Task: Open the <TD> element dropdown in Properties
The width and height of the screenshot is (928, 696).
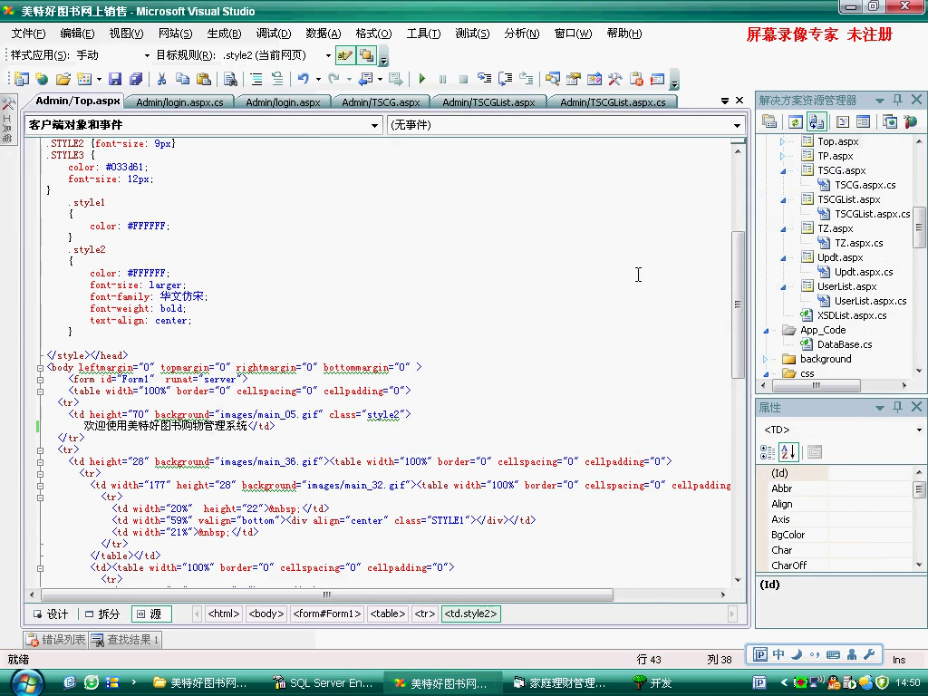Action: tap(917, 430)
